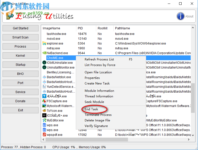Click the NvBackend.exe NVIDIA icon
Image resolution: width=198 pixels, height=150 pixels.
[44, 53]
